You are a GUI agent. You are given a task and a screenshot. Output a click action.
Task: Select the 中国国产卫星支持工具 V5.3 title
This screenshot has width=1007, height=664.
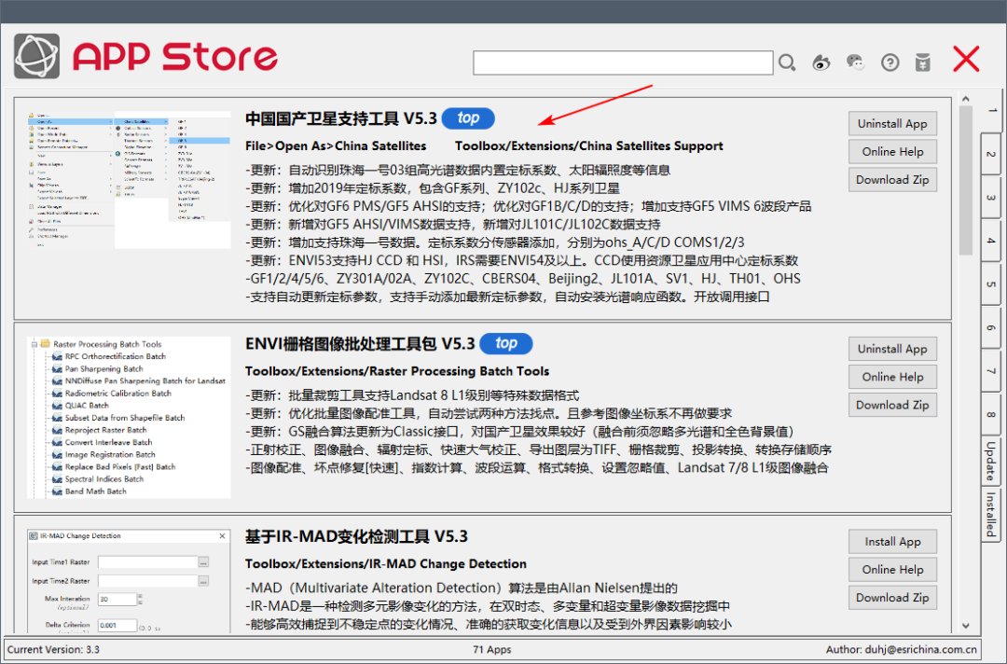[x=341, y=118]
